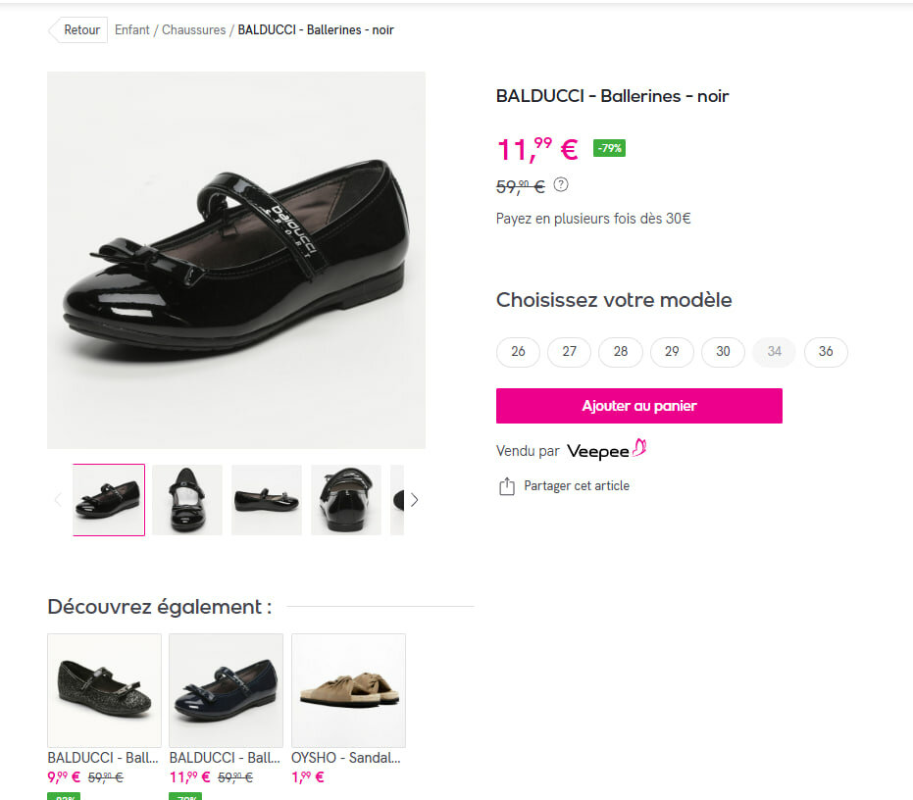
Task: Show next thumbnails with right arrow
Action: coord(414,500)
